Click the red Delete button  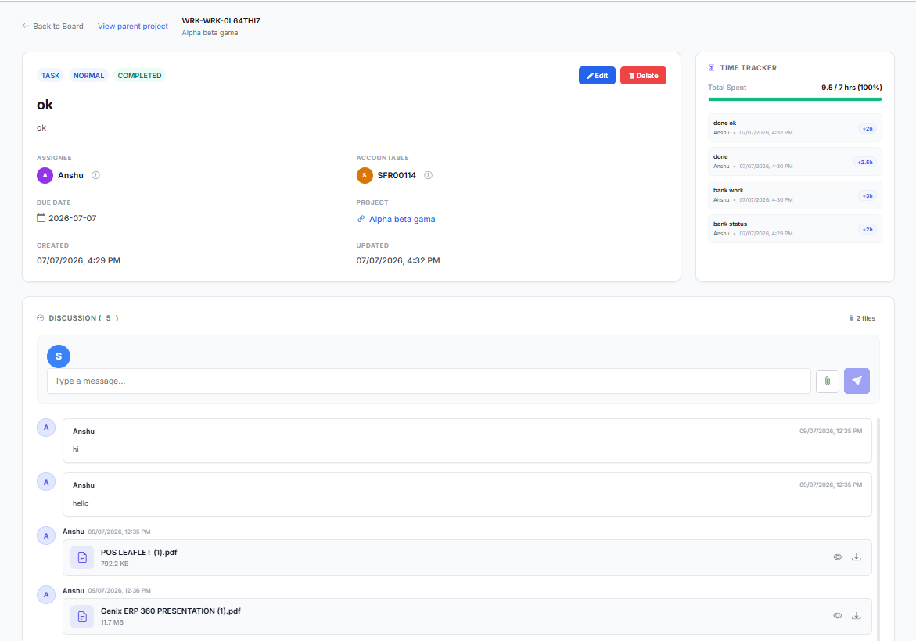tap(643, 75)
